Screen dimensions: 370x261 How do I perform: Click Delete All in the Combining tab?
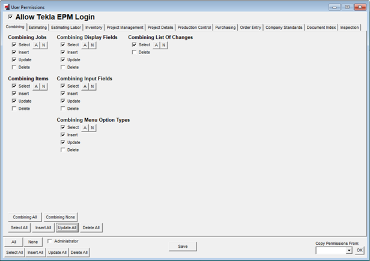[x=91, y=228]
